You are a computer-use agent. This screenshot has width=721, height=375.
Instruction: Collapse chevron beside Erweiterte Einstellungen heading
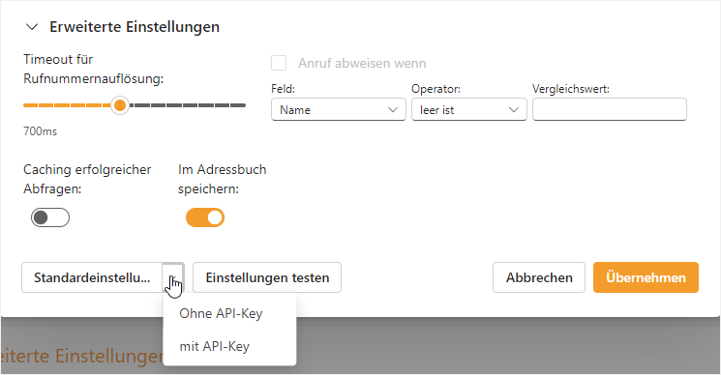32,27
